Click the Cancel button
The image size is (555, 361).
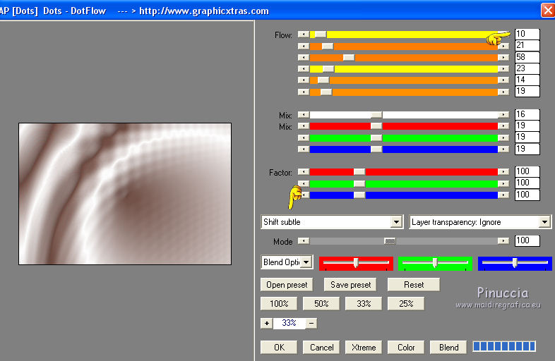321,347
